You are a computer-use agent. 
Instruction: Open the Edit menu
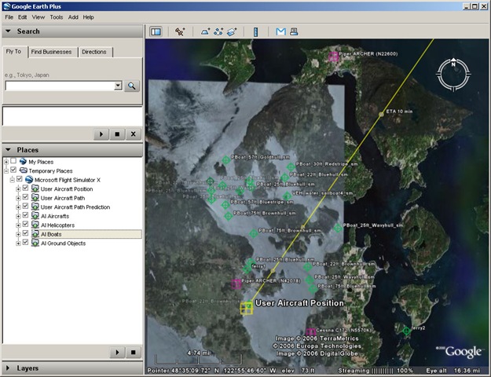coord(22,17)
